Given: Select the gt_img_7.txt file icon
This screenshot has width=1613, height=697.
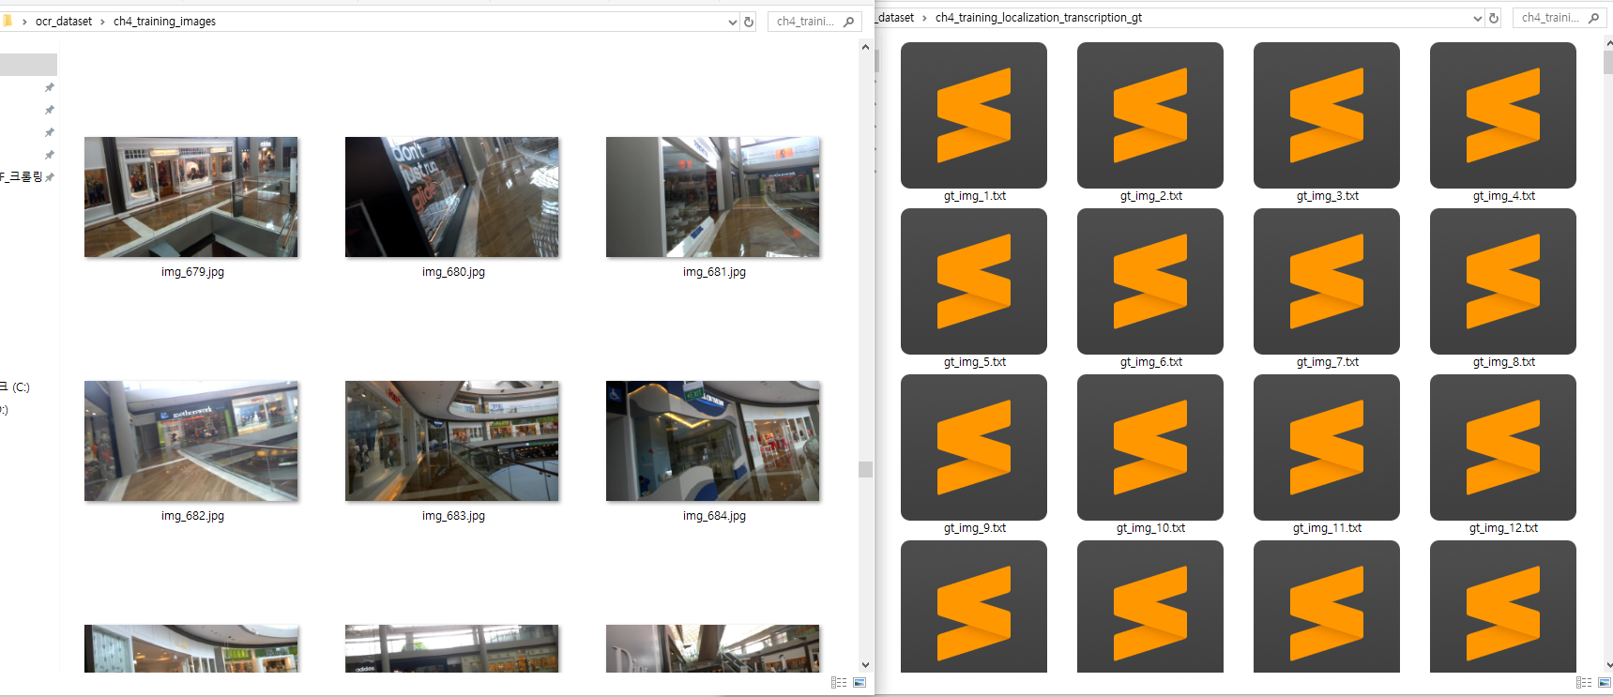Looking at the screenshot, I should (x=1327, y=281).
